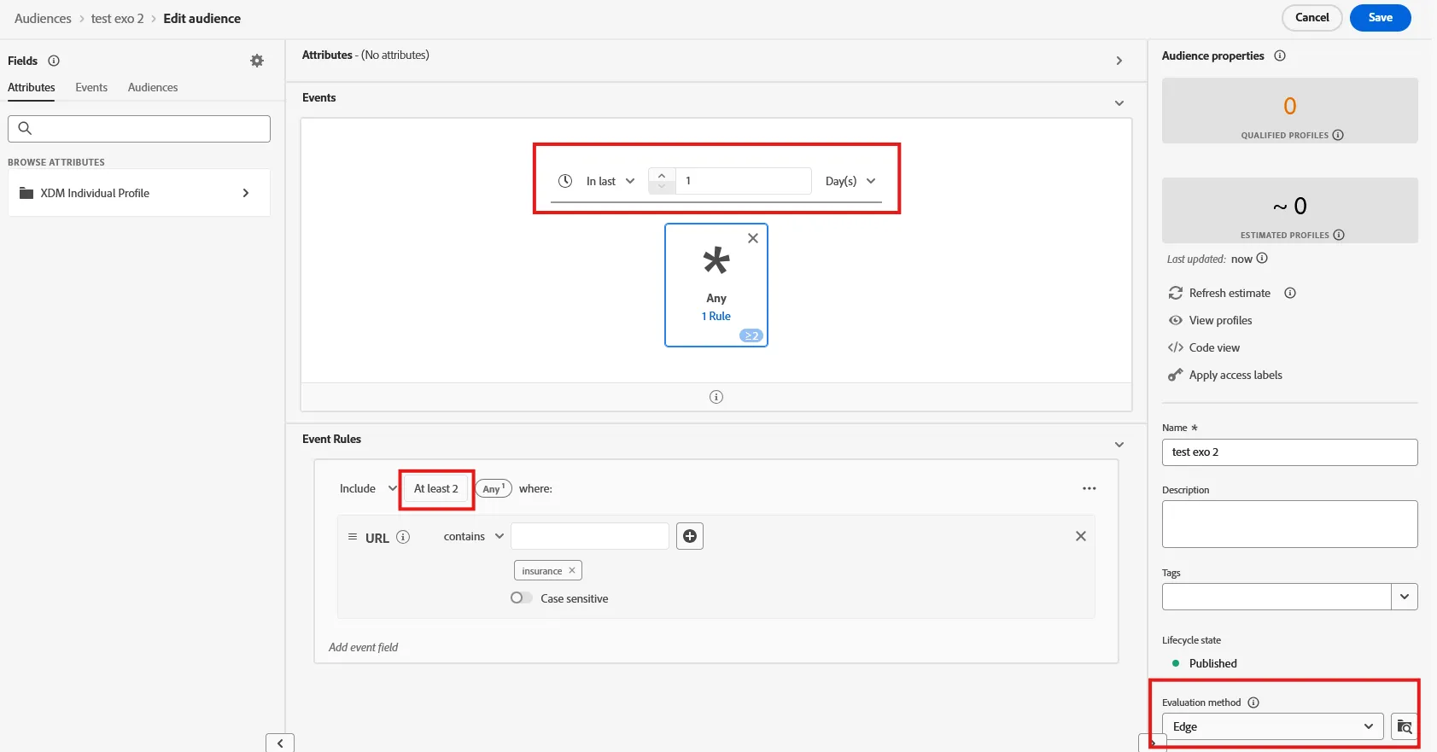The image size is (1437, 752).
Task: Expand XDM Individual Profile folder
Action: 139,193
